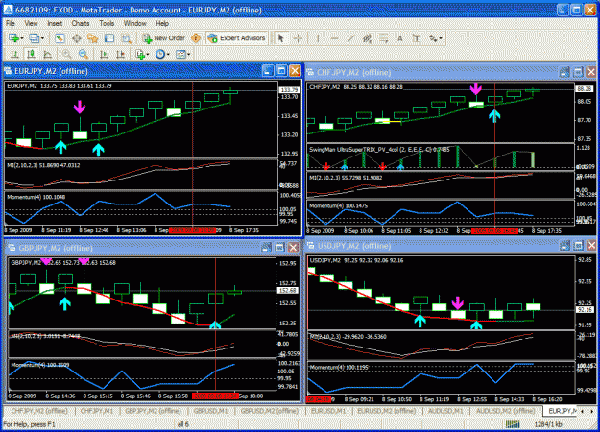
Task: Open the Window menu
Action: pos(134,23)
